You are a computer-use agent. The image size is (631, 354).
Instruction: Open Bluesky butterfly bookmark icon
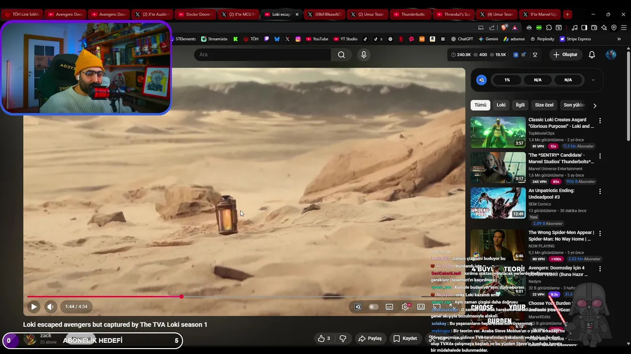pyautogui.click(x=277, y=39)
